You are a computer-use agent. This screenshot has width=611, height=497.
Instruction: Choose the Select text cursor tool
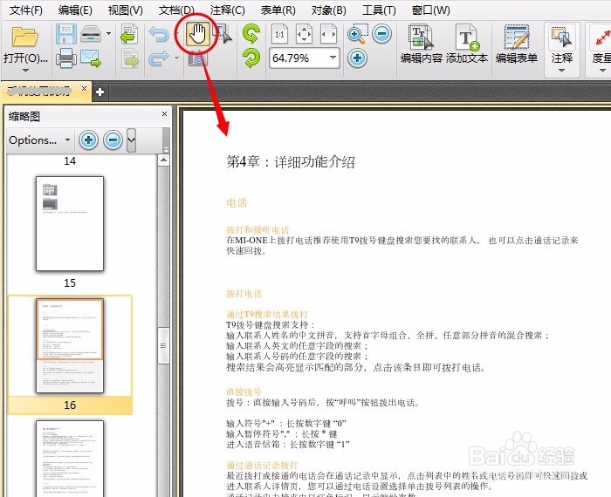pyautogui.click(x=223, y=34)
